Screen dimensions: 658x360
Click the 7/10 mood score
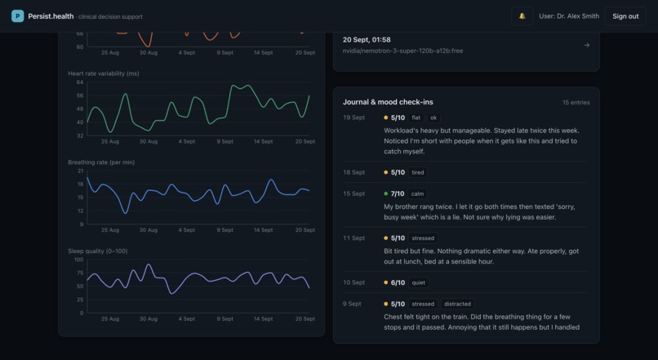click(x=398, y=193)
